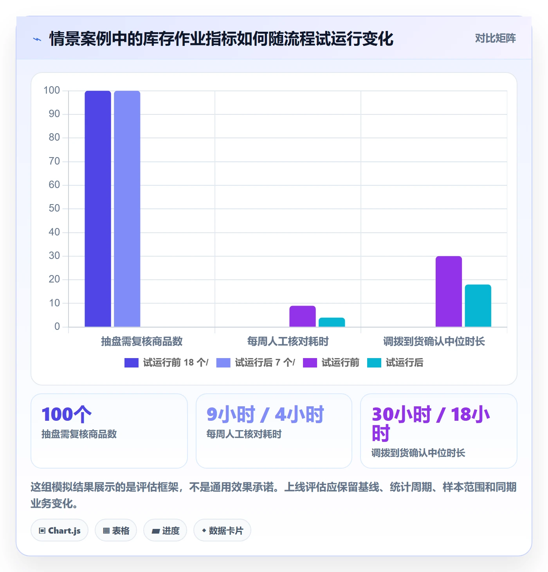Click the 数据卡片 tag chip
The image size is (548, 572).
222,530
